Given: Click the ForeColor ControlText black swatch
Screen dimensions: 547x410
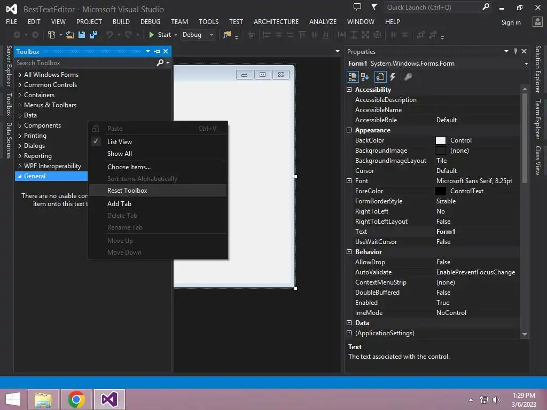Looking at the screenshot, I should (x=441, y=191).
